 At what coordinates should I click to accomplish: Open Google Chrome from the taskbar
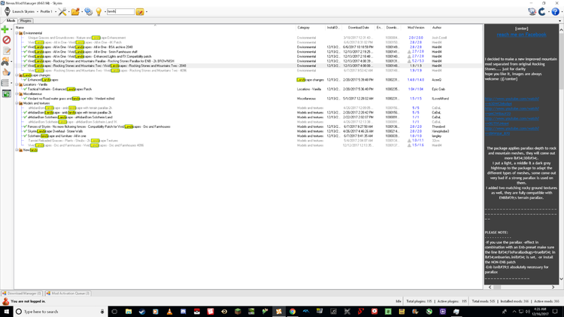pos(293,312)
